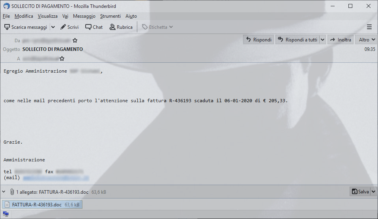Screen dimensions: 378x219
Task: Toggle the star next to recipient address
Action: tap(62, 59)
